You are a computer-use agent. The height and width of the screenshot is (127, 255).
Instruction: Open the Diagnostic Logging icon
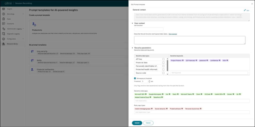point(4,34)
